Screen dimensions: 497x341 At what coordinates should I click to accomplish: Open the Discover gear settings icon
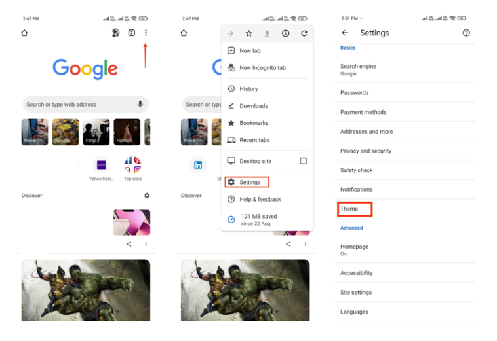click(x=147, y=196)
